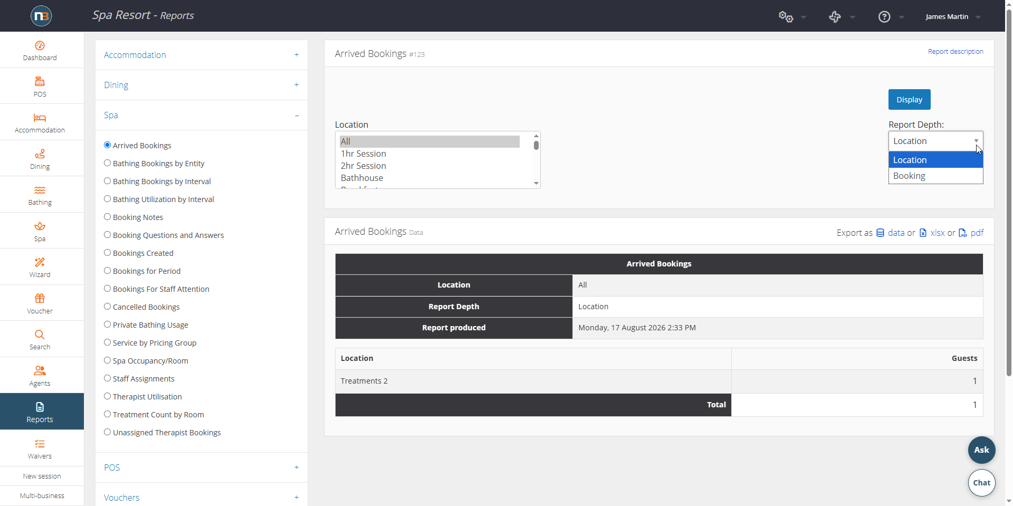Select Bathing Bookings by Interval report
Viewport: 1013px width, 506px height.
pyautogui.click(x=107, y=181)
